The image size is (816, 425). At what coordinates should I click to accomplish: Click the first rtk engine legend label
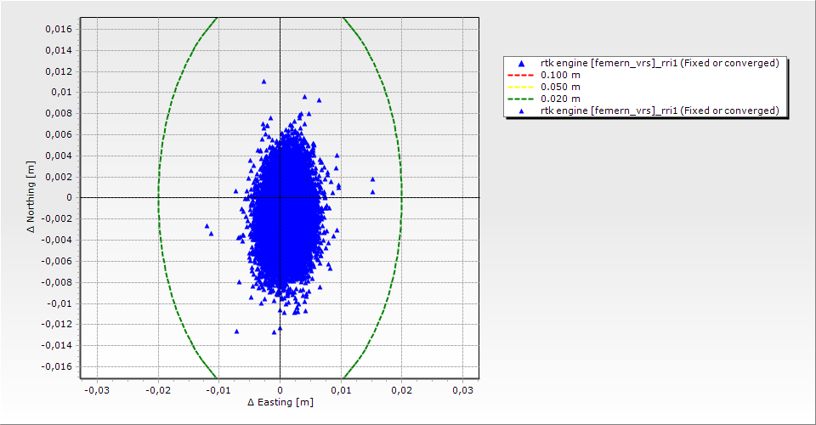coord(660,63)
